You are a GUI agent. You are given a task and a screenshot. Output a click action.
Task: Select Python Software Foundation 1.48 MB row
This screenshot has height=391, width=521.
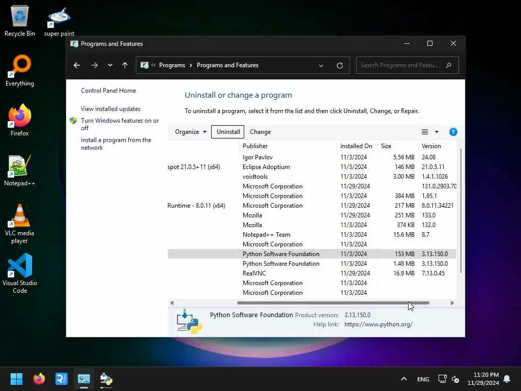[x=312, y=263]
